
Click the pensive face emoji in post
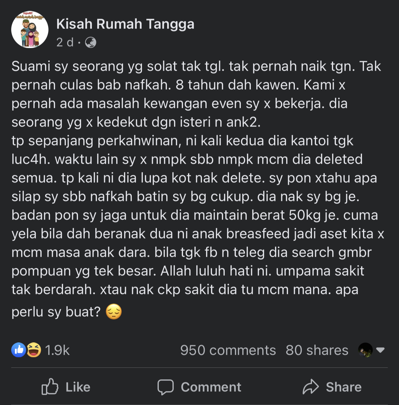tap(114, 312)
